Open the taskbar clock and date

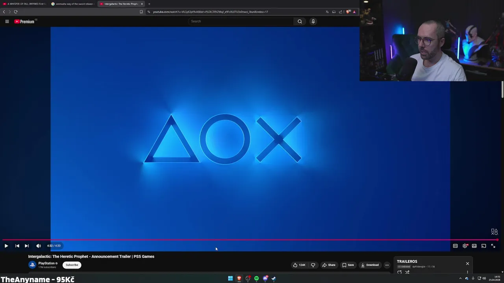[x=495, y=278]
